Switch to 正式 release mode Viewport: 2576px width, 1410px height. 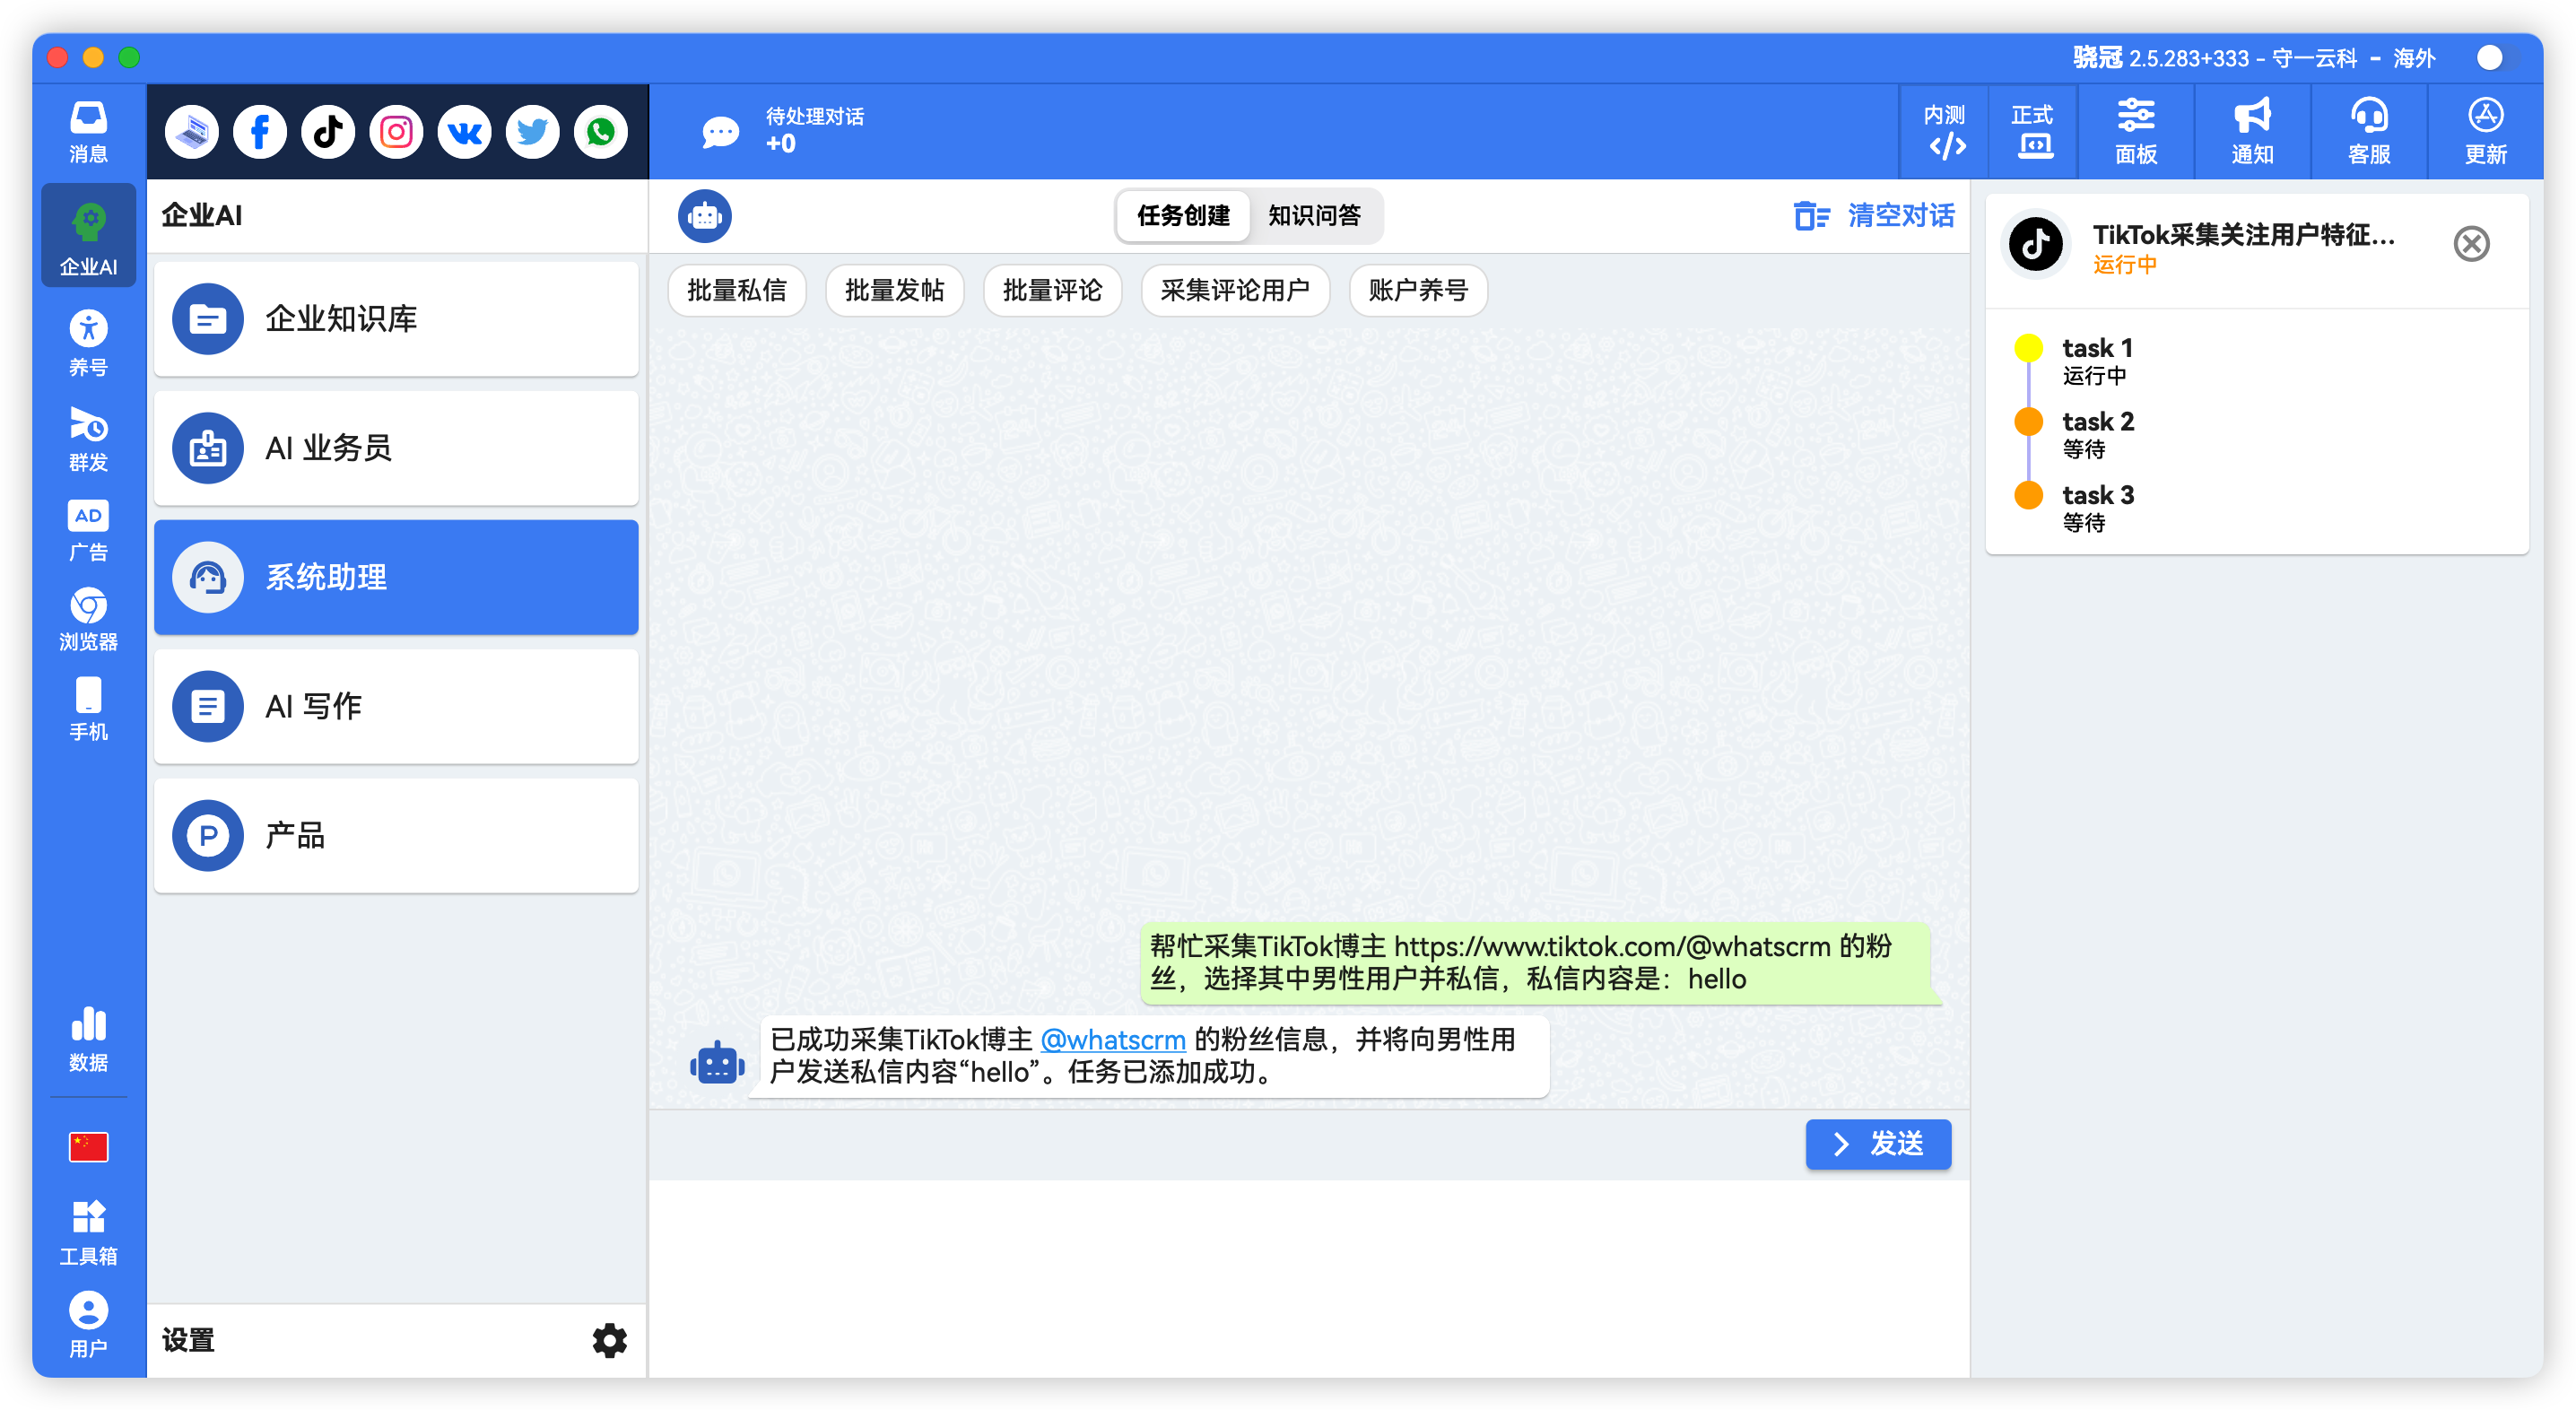pyautogui.click(x=2033, y=131)
